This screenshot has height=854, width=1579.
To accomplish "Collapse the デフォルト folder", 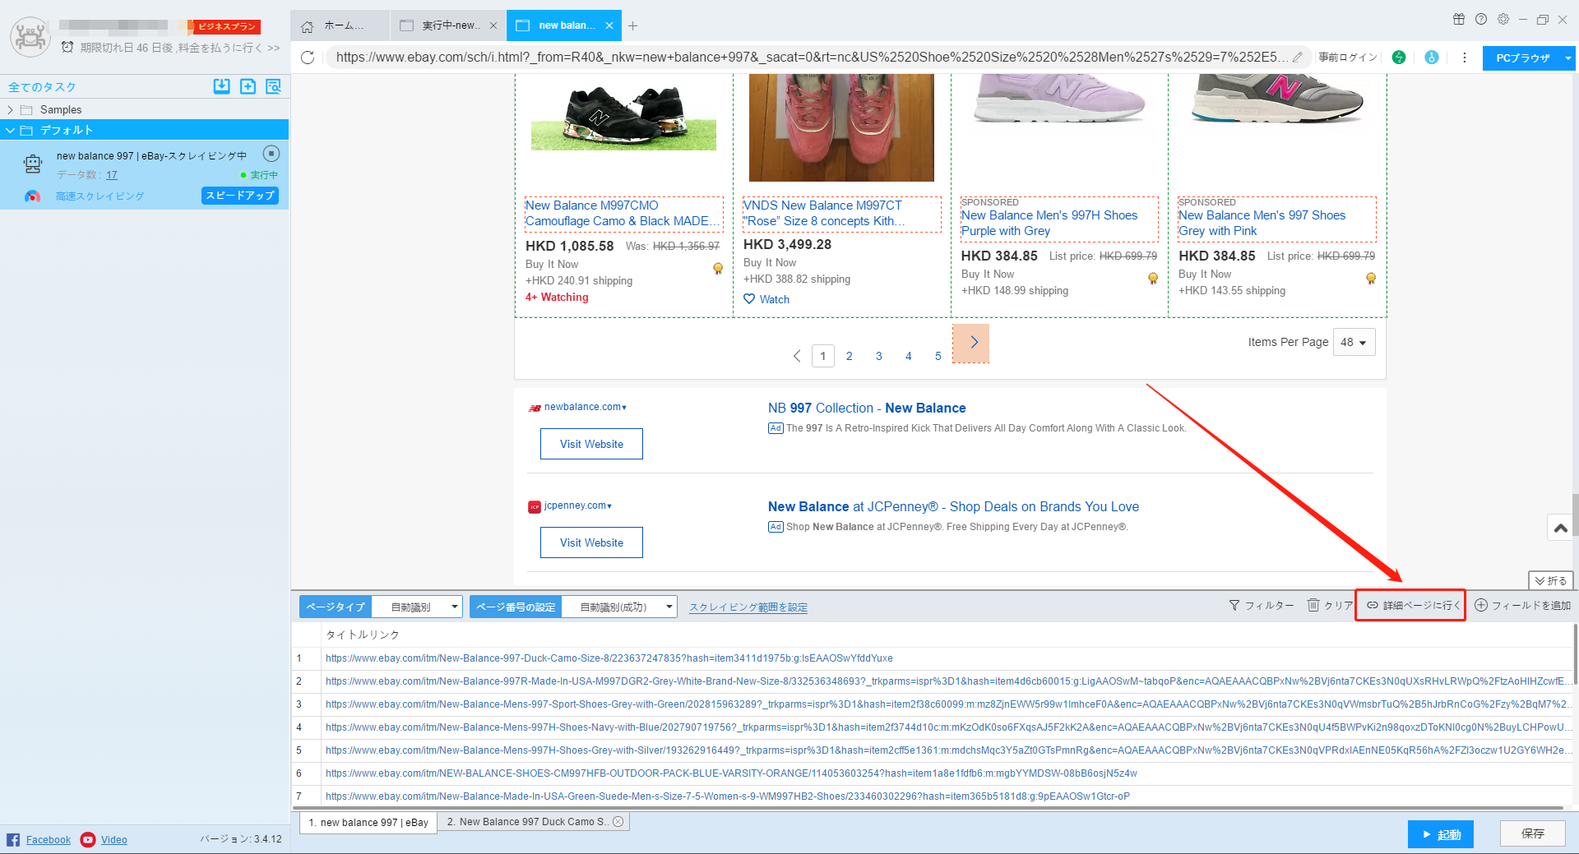I will click(x=10, y=130).
